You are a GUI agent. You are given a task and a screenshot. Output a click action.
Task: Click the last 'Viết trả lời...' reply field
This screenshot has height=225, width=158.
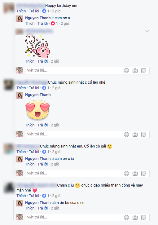87,218
